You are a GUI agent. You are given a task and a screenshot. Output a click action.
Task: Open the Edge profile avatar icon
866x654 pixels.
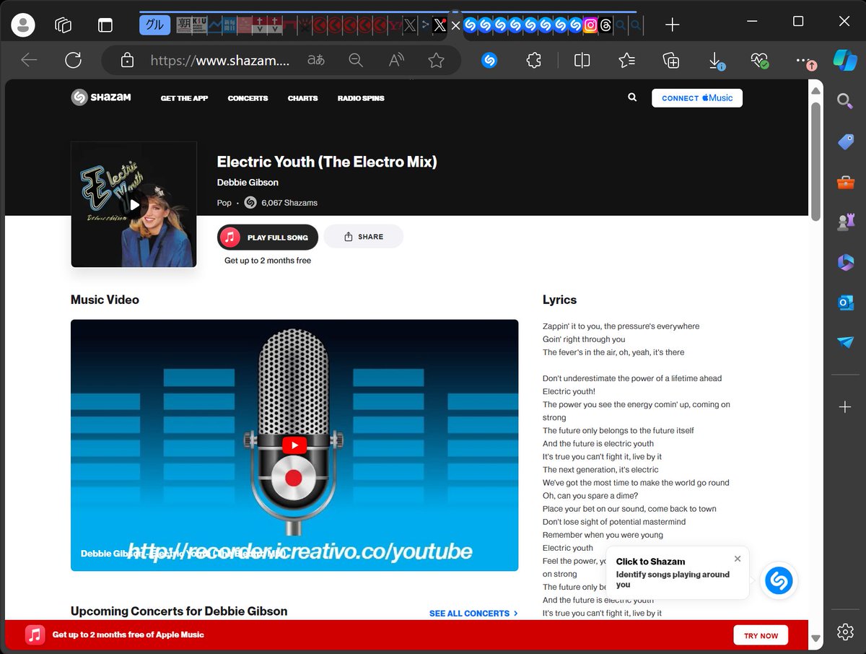(x=23, y=25)
